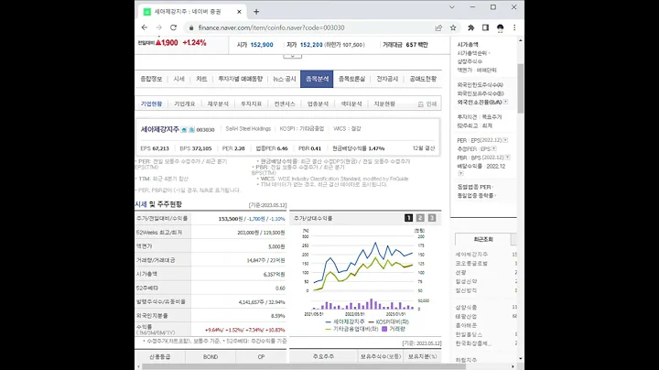This screenshot has width=659, height=370.
Task: Open the 시세 tab
Action: coord(179,79)
